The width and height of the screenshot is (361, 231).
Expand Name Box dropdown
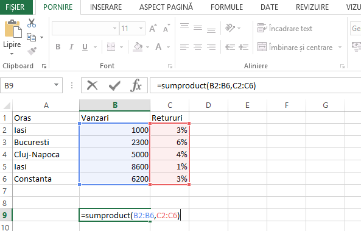coord(56,85)
